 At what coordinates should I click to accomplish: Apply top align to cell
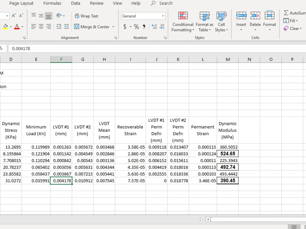pos(34,16)
